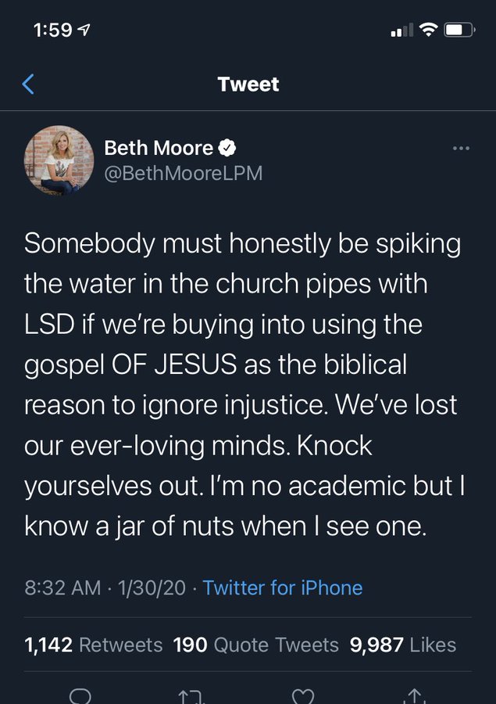Tap the tweet body text

(x=242, y=383)
